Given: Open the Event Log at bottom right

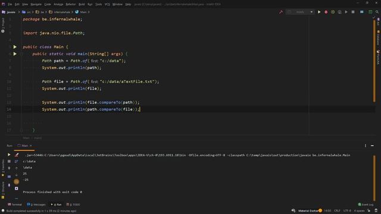Looking at the screenshot, I should pyautogui.click(x=366, y=204).
